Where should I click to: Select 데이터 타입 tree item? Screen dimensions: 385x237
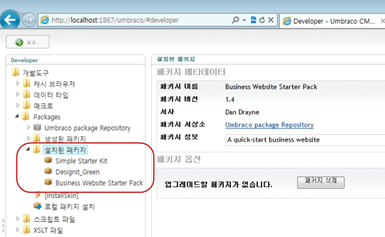click(51, 95)
